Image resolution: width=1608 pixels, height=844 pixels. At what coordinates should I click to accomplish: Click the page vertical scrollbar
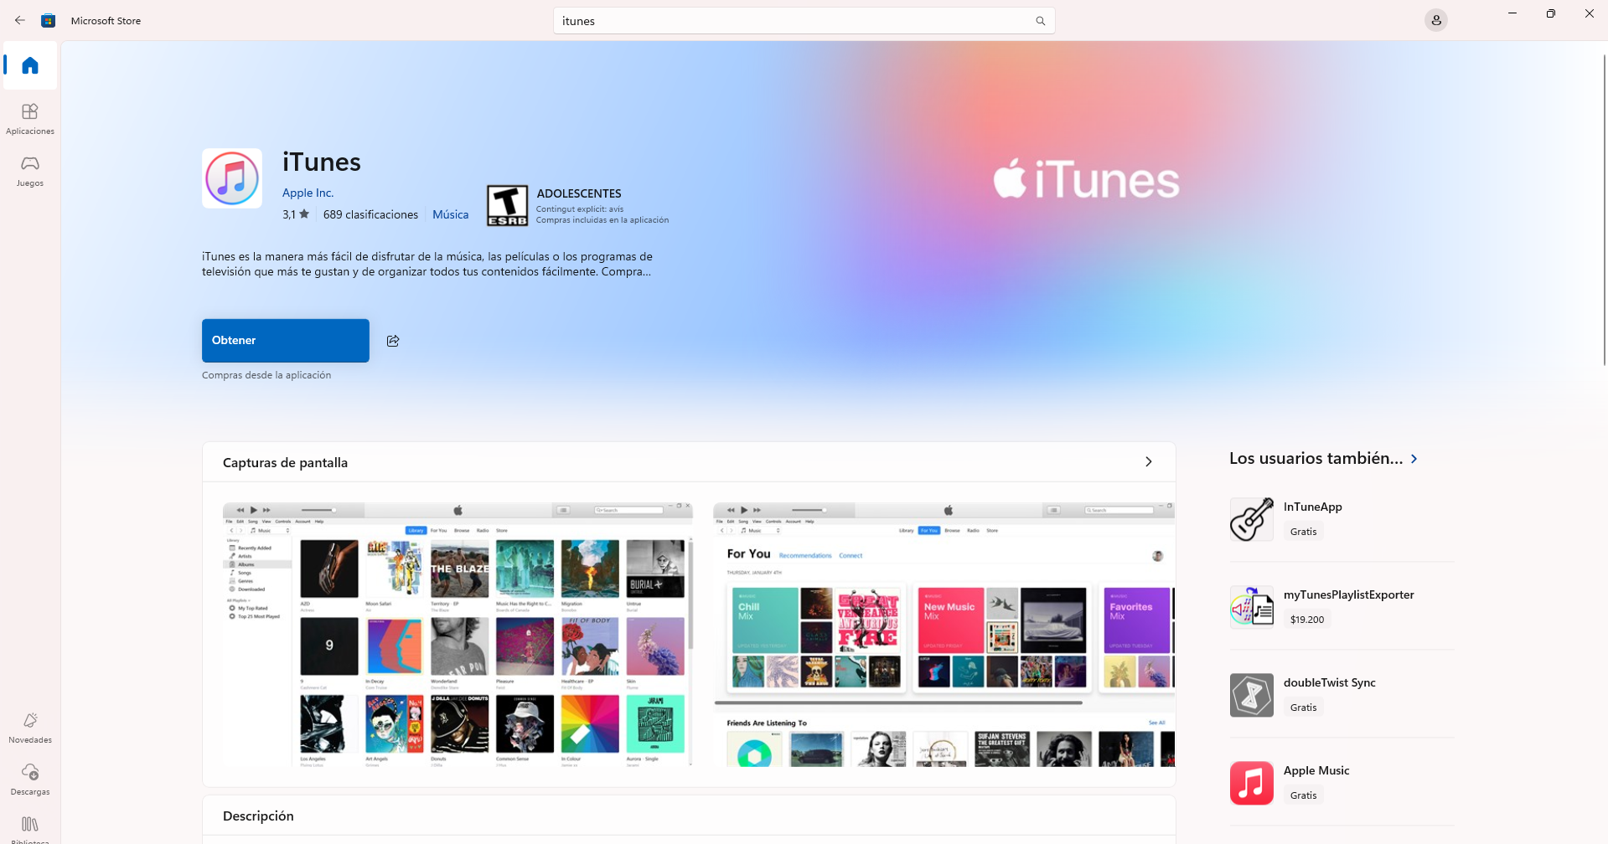[x=1604, y=209]
